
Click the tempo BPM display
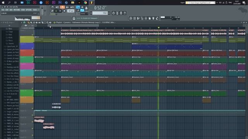tap(71, 11)
